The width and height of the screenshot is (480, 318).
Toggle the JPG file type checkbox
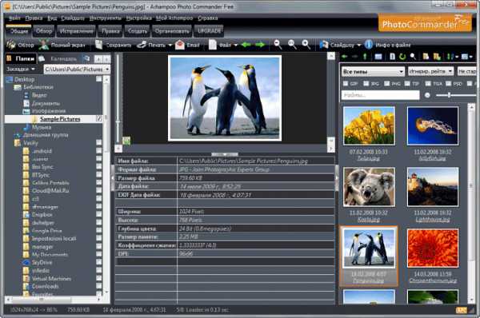click(366, 83)
